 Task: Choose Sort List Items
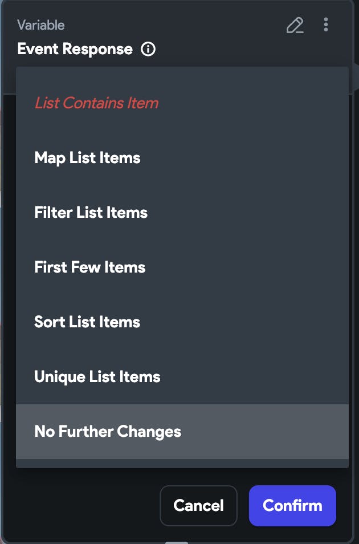tap(87, 322)
